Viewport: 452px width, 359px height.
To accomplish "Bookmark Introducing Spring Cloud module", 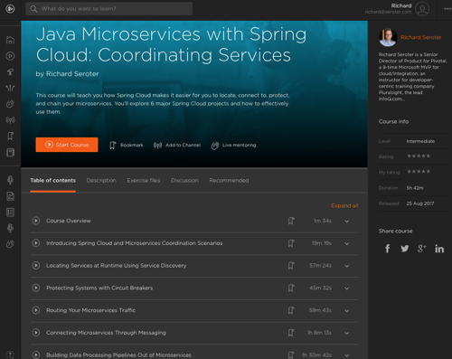I will (x=291, y=243).
